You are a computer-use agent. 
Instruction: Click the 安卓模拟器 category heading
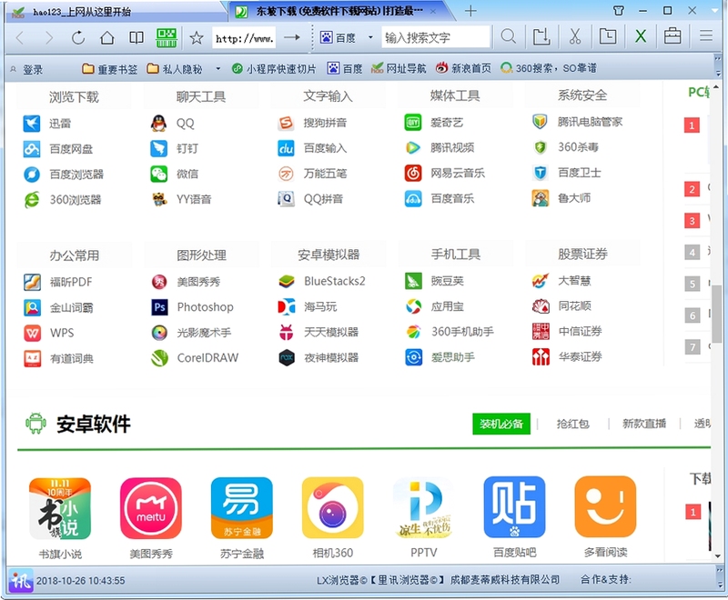click(x=329, y=255)
